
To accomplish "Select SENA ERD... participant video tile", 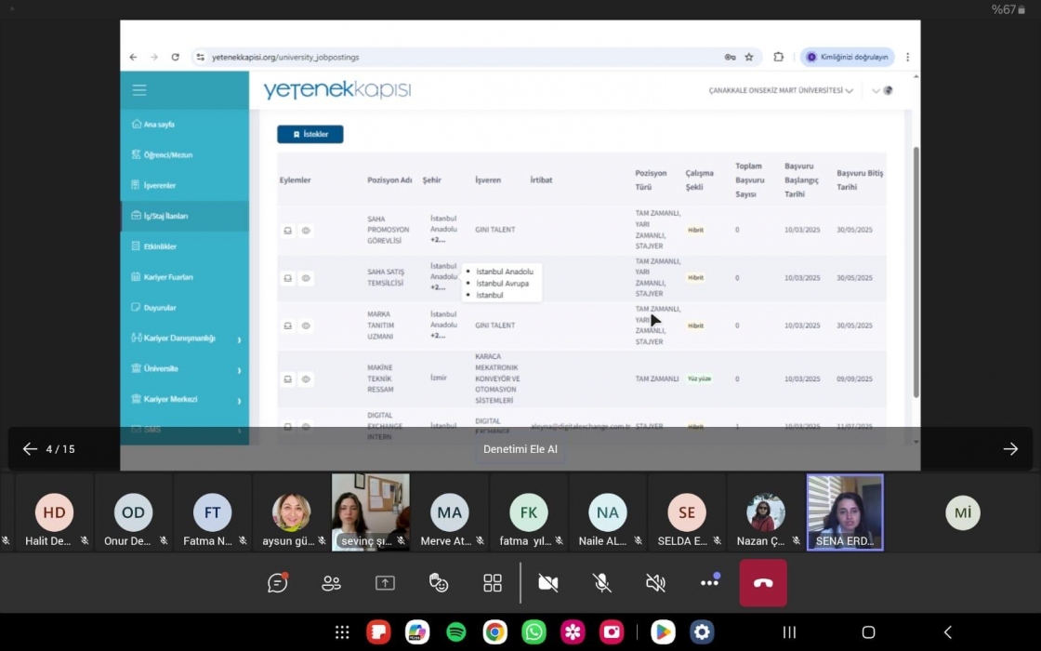I will (x=845, y=512).
